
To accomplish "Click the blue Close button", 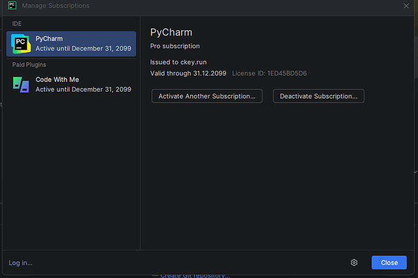I will coord(389,262).
